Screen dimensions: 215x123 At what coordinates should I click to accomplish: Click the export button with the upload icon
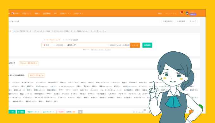[x=49, y=112]
